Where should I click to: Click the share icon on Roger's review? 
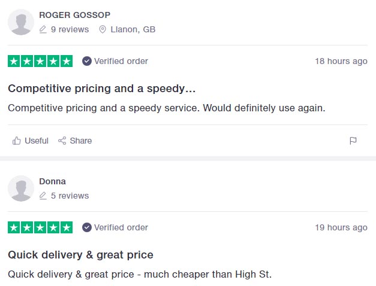click(x=62, y=141)
